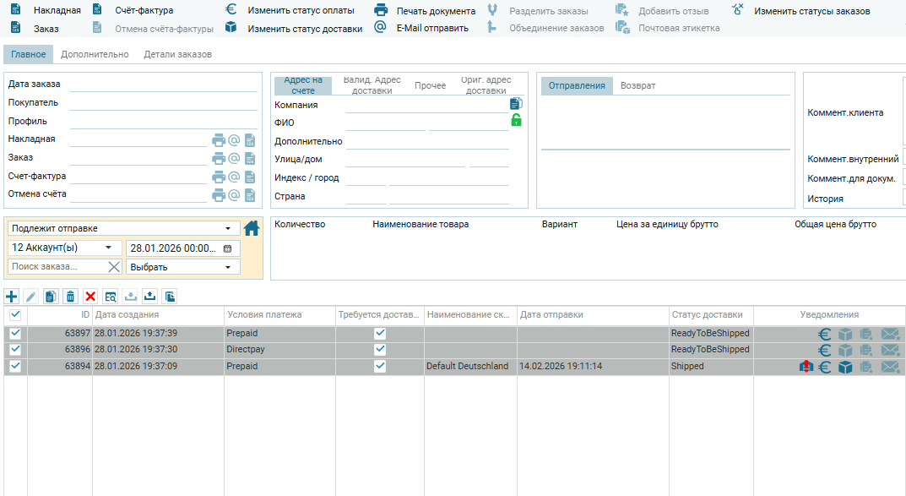906x496 pixels.
Task: Click the 'Поиск заказа...' search field
Action: 57,267
